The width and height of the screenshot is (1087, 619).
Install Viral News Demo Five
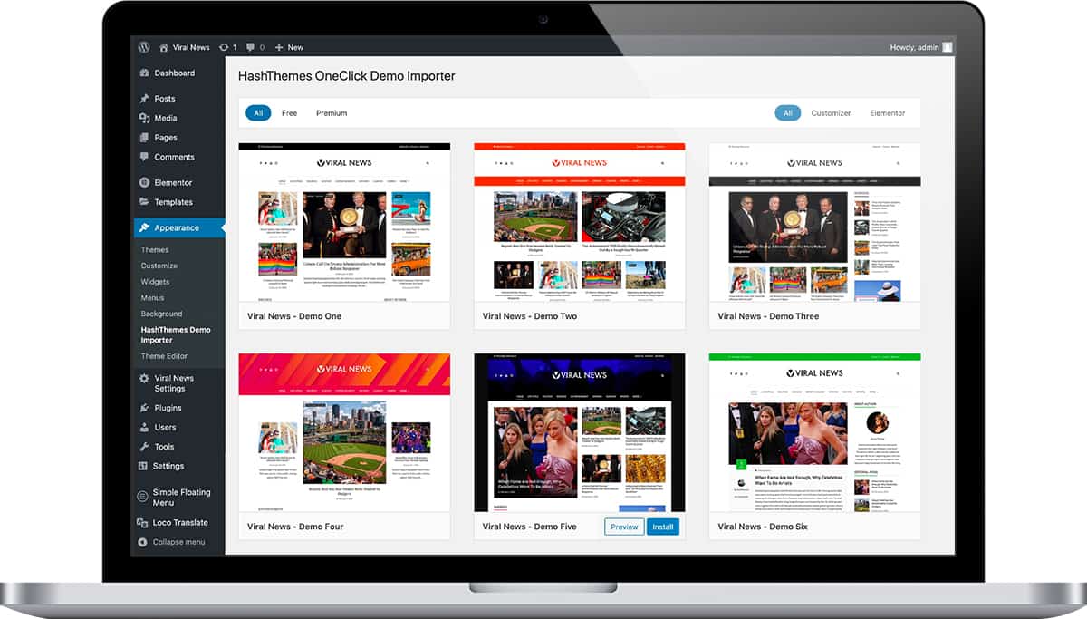pos(663,527)
